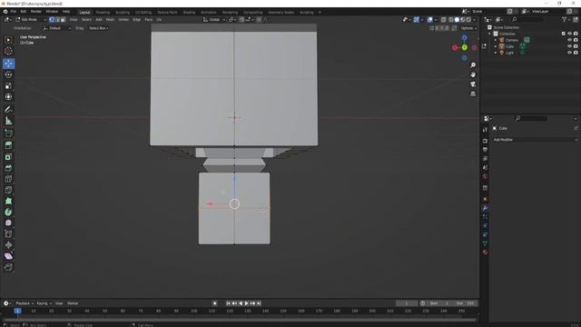The width and height of the screenshot is (581, 327).
Task: Open the Global transform orientation dropdown
Action: pos(214,20)
